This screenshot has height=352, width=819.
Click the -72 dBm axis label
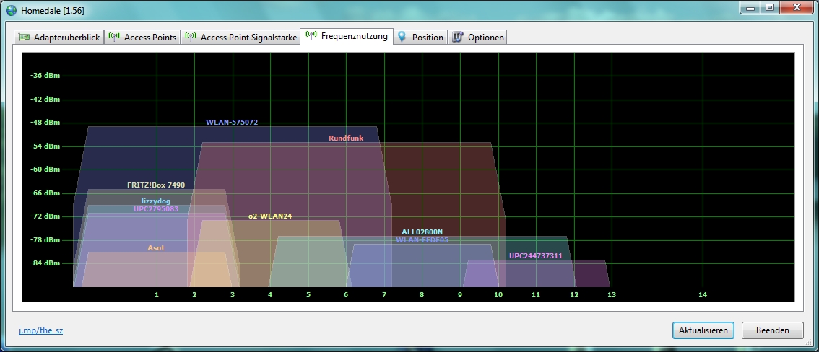coord(45,216)
